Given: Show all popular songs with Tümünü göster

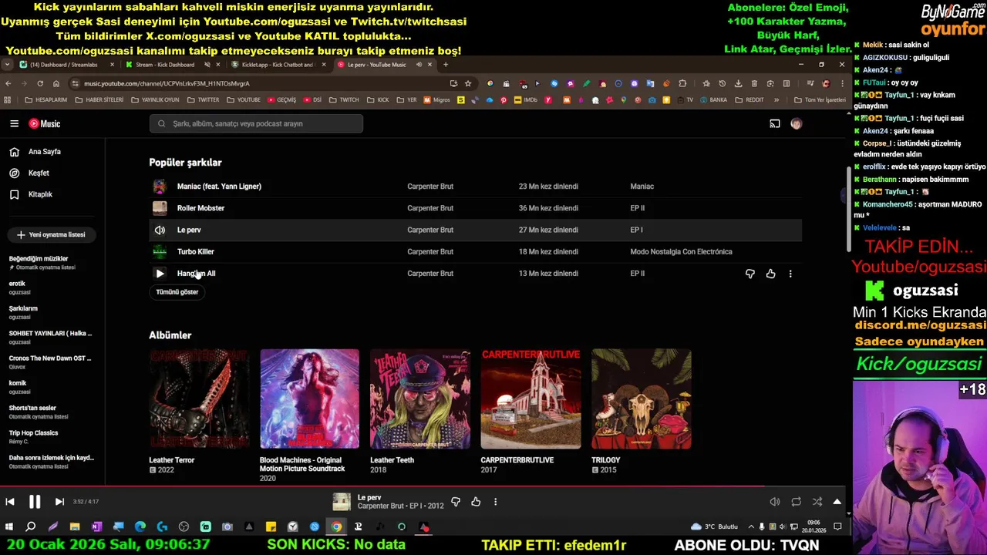Looking at the screenshot, I should [x=177, y=292].
